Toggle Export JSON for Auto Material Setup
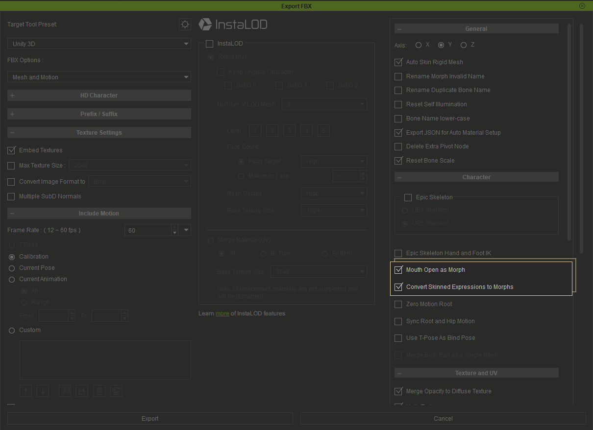The height and width of the screenshot is (430, 593). pyautogui.click(x=398, y=133)
